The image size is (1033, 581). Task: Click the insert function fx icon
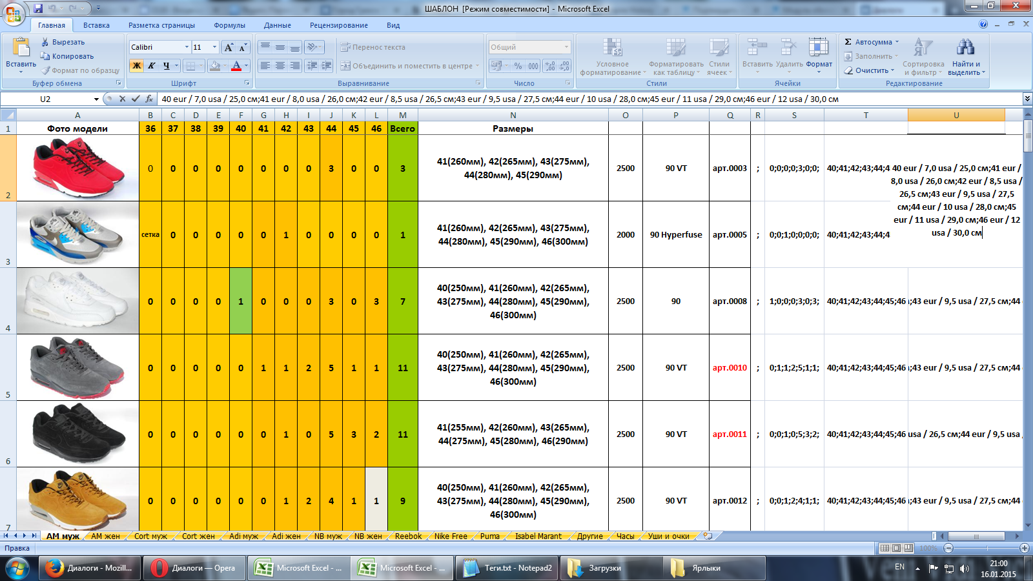[149, 99]
